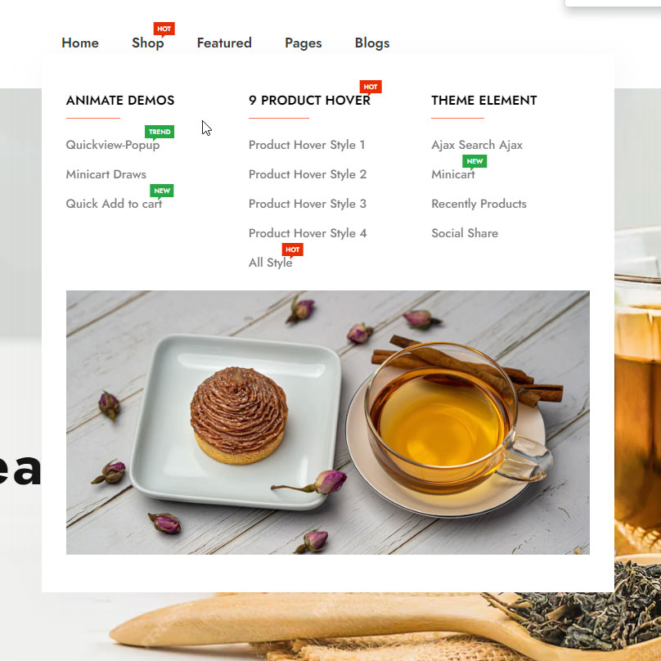Open Ajax Search Ajax element
Image resolution: width=661 pixels, height=661 pixels.
tap(477, 145)
